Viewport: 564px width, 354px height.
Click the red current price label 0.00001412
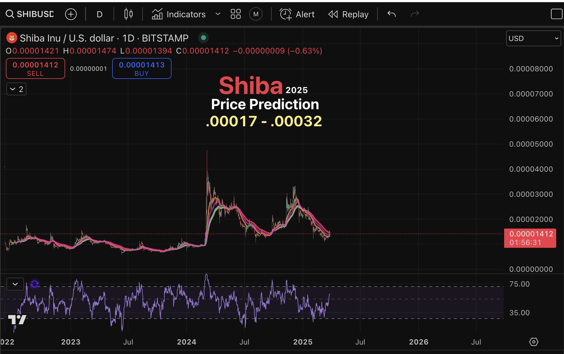click(x=530, y=238)
